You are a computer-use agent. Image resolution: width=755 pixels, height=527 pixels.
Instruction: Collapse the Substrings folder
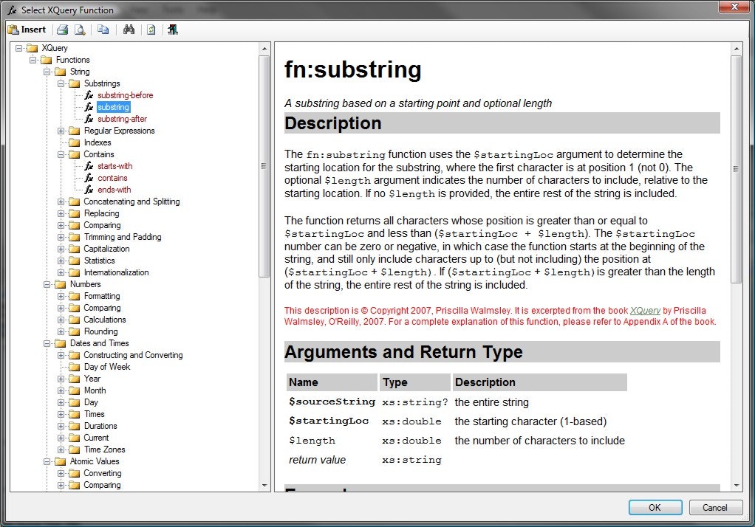61,83
